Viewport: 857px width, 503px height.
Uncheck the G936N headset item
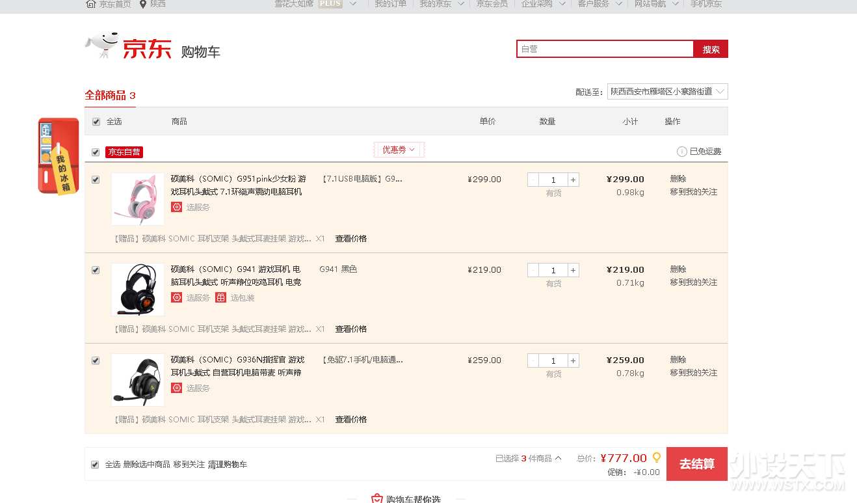(x=96, y=360)
